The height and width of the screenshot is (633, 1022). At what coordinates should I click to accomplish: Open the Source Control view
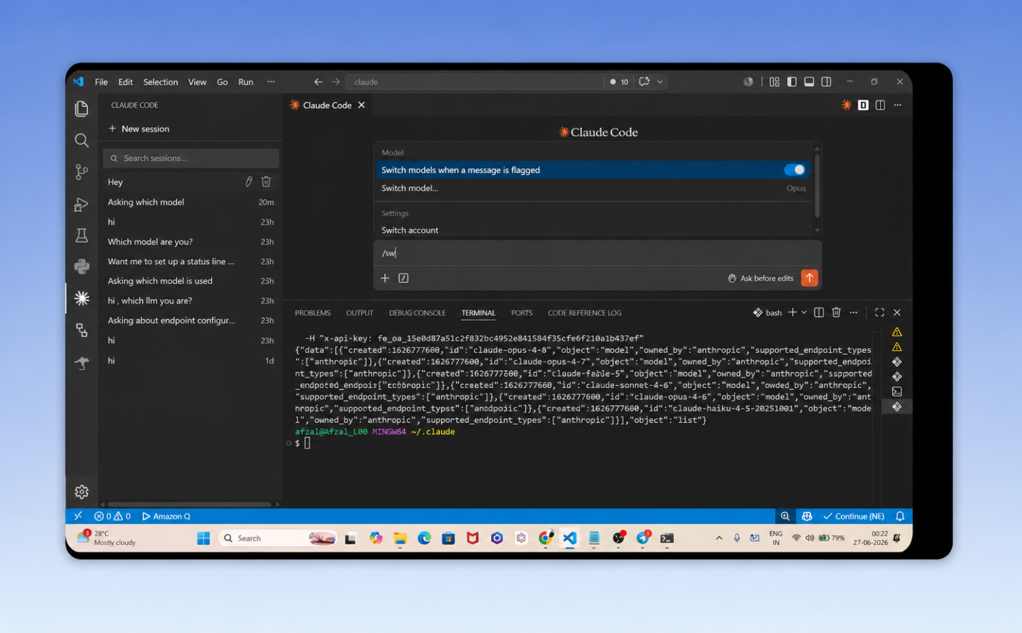tap(81, 172)
